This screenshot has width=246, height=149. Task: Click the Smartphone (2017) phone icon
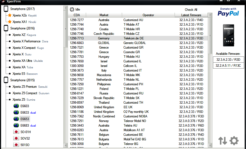[6, 9]
